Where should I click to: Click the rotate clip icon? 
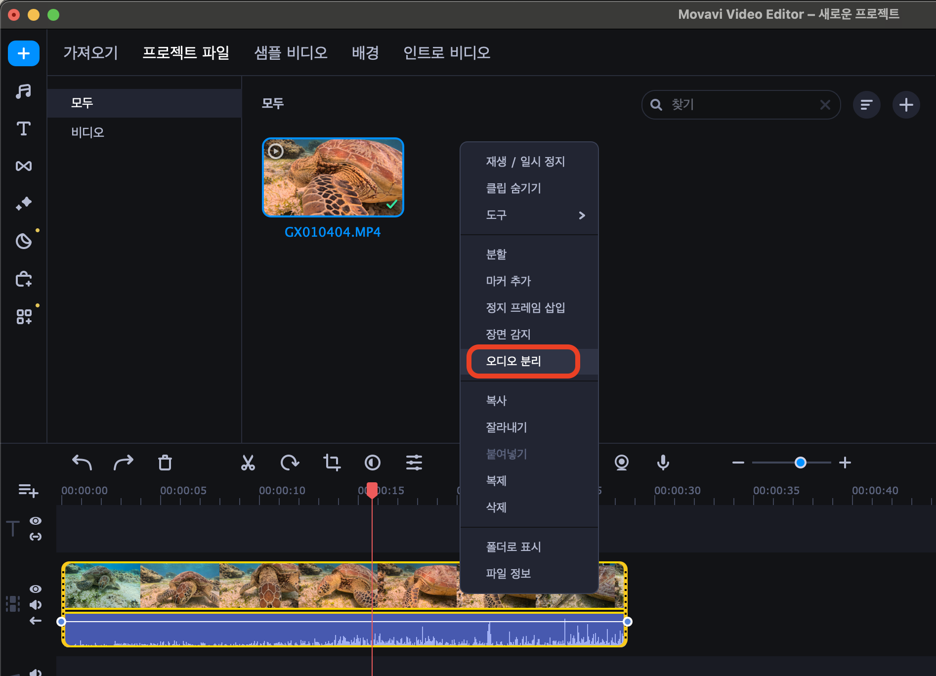(290, 463)
